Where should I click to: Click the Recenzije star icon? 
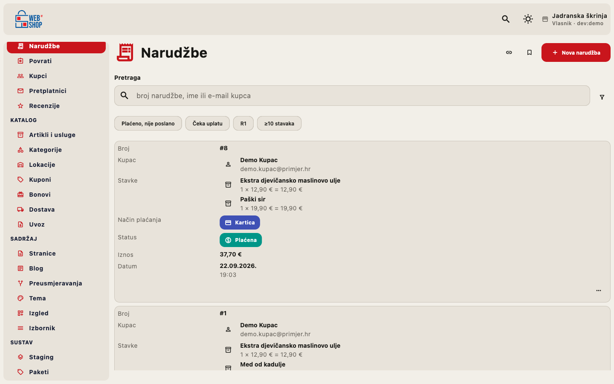[20, 106]
